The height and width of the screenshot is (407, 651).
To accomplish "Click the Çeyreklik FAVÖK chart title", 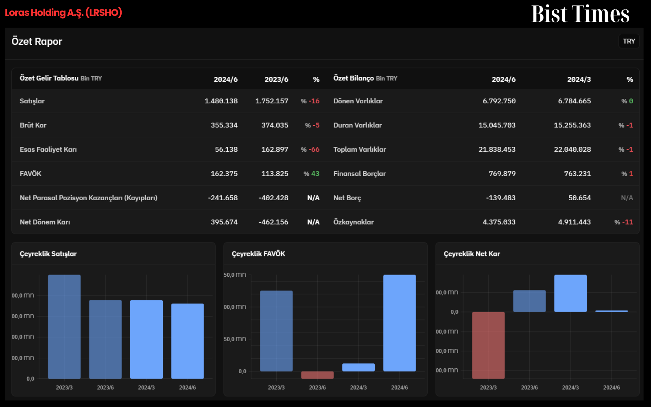I will [x=258, y=254].
